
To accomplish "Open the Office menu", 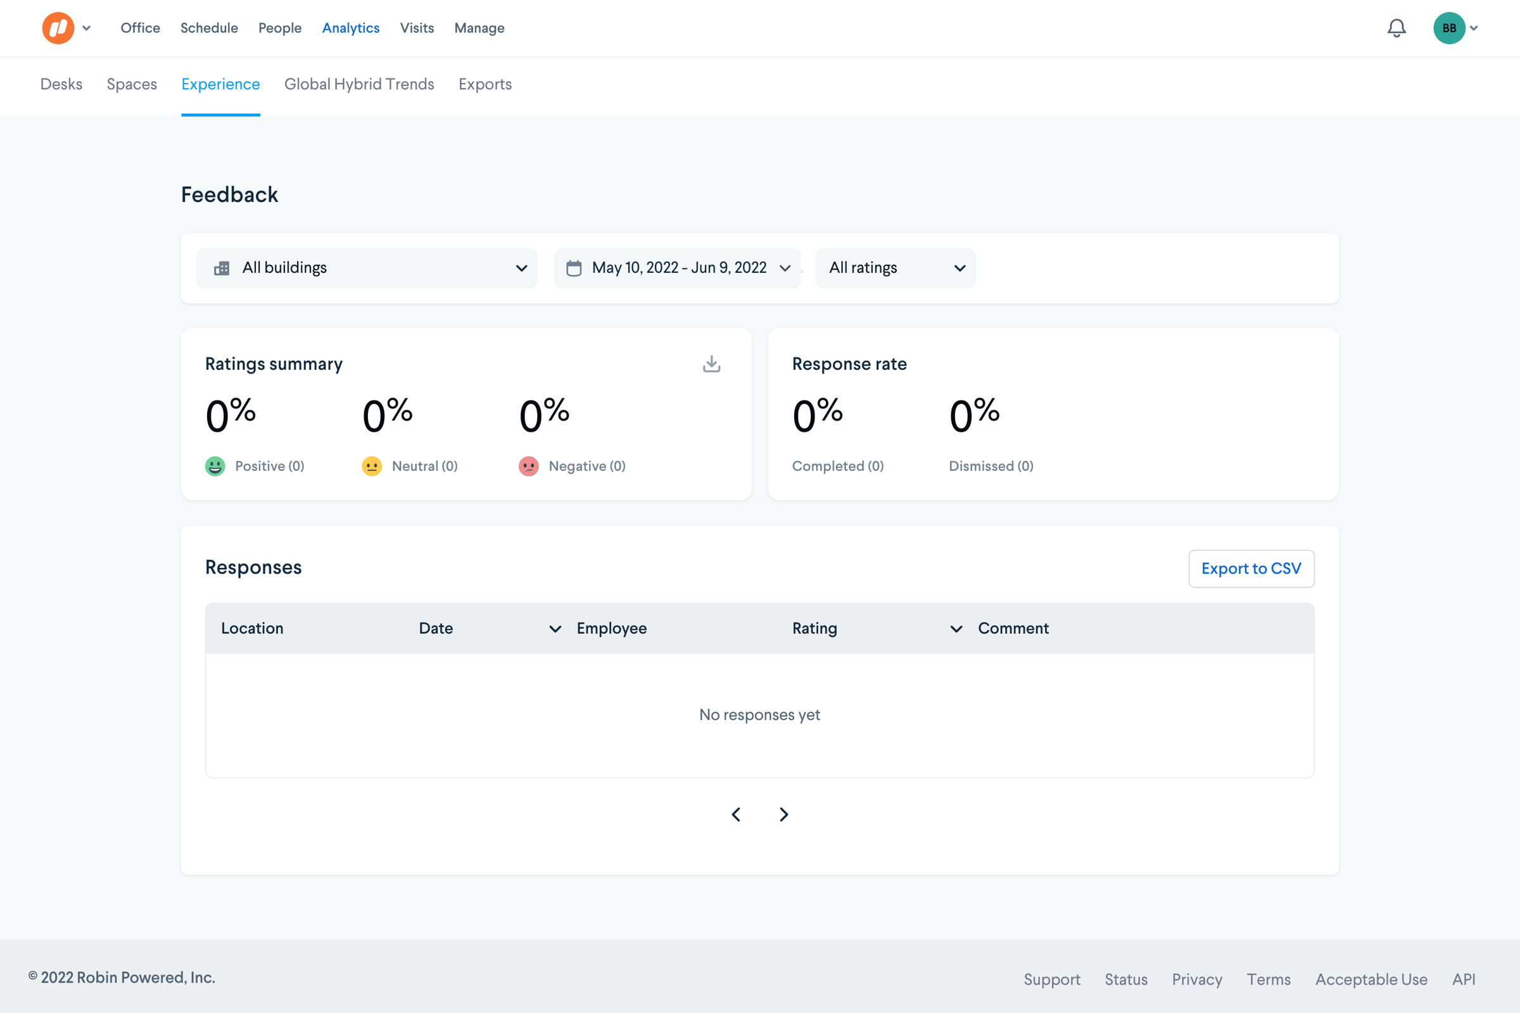I will point(140,28).
